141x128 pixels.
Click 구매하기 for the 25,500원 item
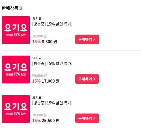87,118
